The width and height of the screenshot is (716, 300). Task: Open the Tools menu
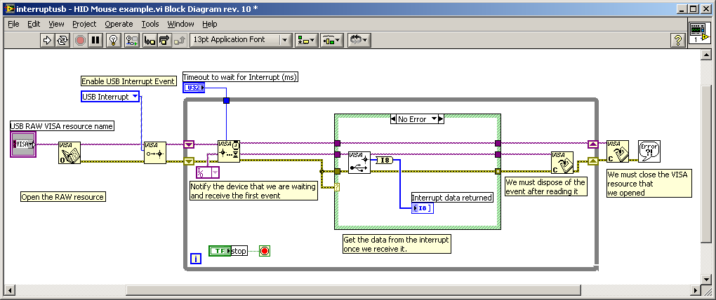pyautogui.click(x=150, y=24)
